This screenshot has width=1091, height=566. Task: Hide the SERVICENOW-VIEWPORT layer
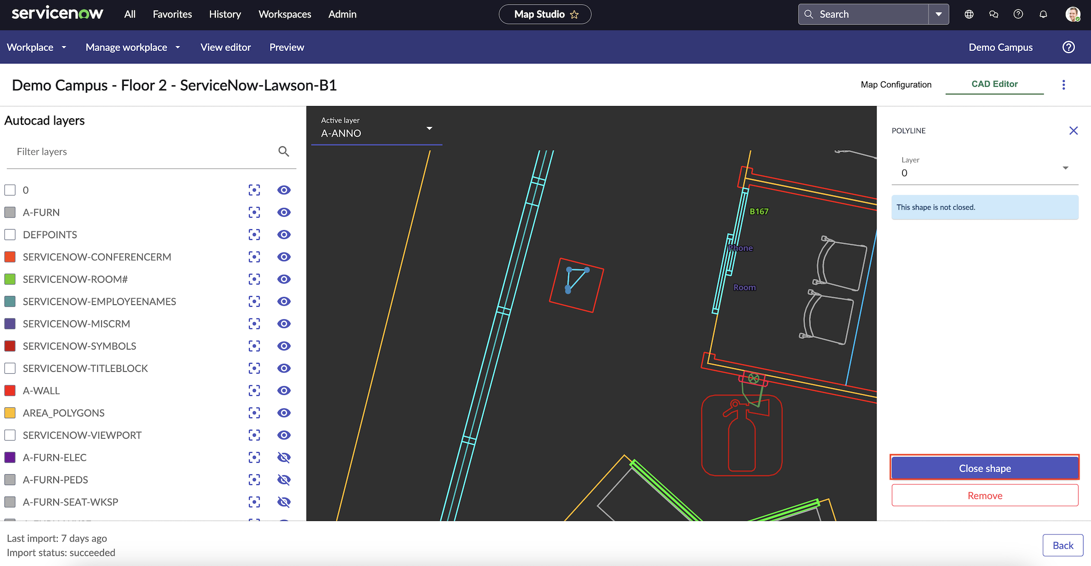point(284,435)
